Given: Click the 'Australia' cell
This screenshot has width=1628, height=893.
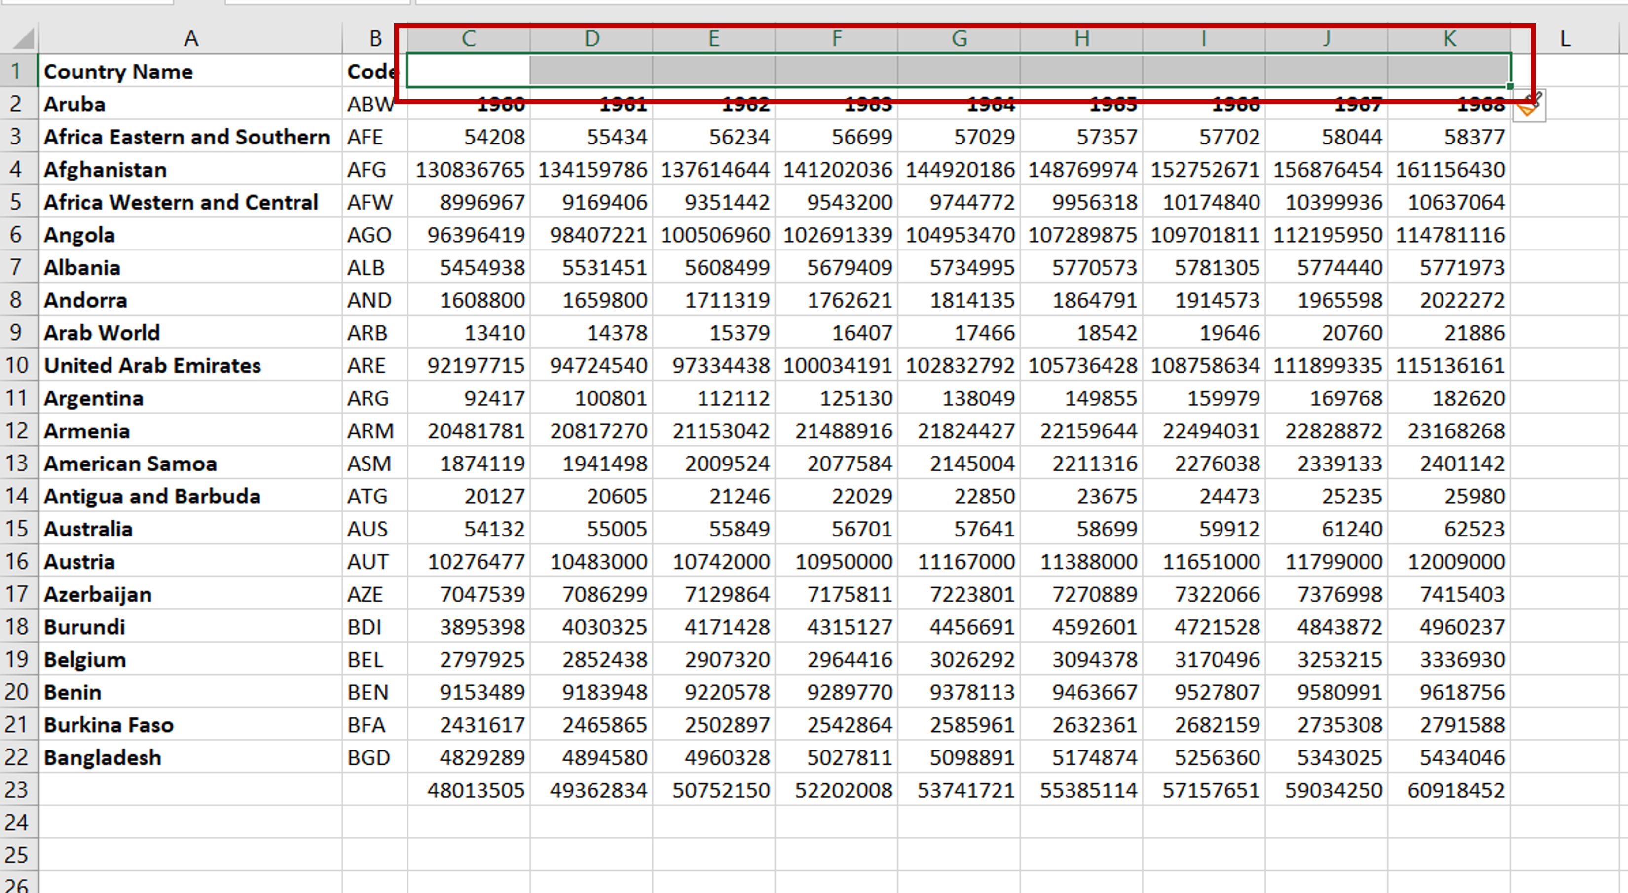Looking at the screenshot, I should pos(190,529).
